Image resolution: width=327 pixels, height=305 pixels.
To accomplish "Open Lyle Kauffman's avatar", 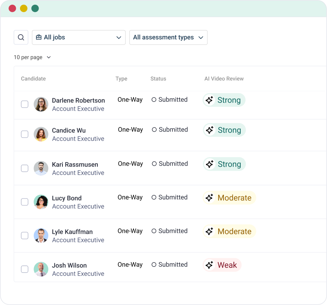I will click(x=41, y=235).
